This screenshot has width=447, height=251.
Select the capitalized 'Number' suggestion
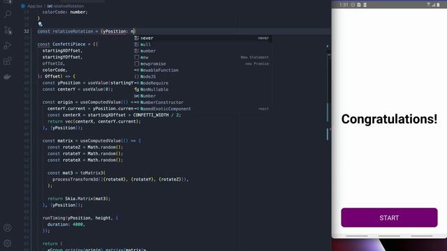coord(203,96)
